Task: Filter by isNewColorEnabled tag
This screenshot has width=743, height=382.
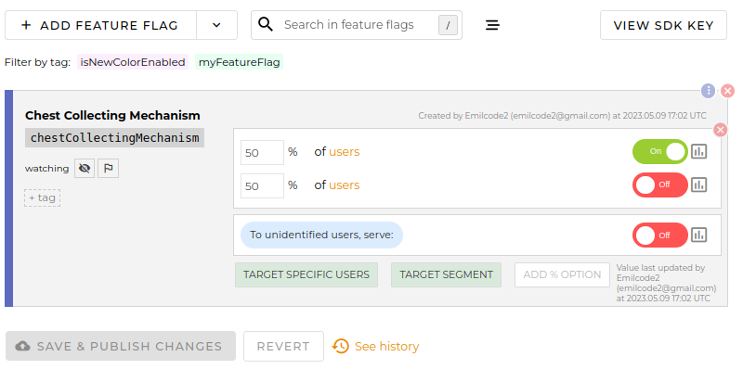Action: coord(133,62)
